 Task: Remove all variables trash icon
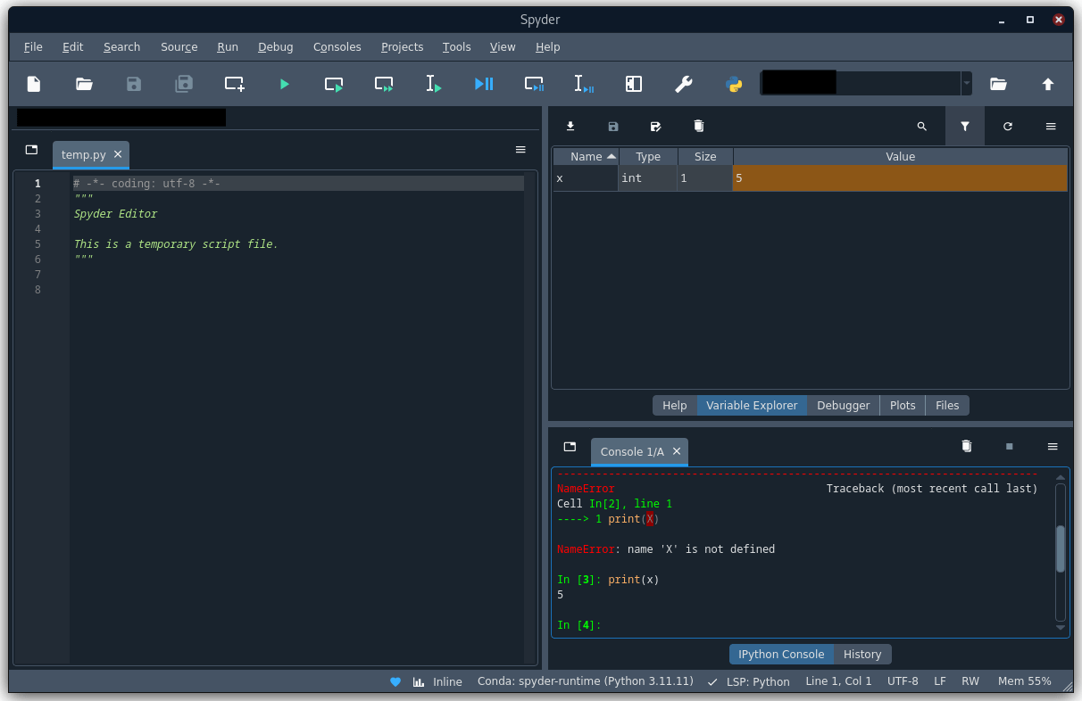[x=699, y=127]
